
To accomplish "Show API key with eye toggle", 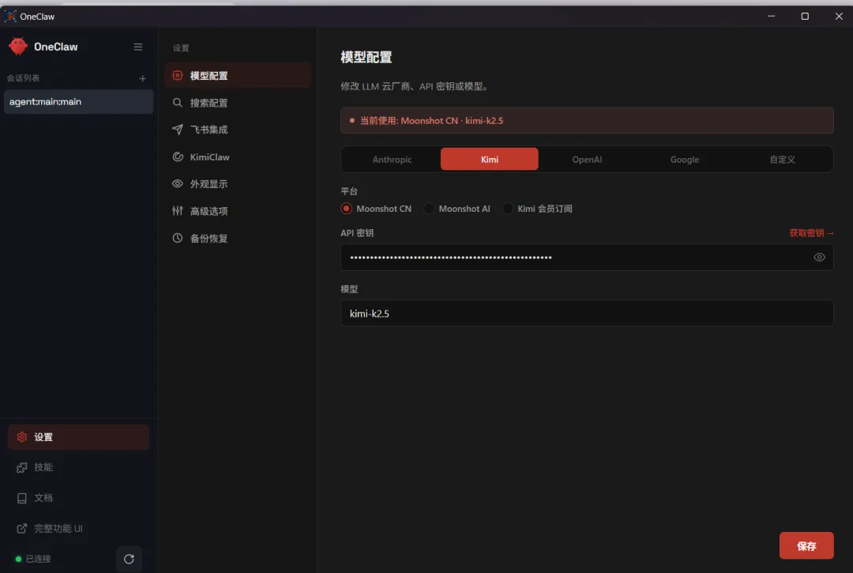I will [x=819, y=258].
